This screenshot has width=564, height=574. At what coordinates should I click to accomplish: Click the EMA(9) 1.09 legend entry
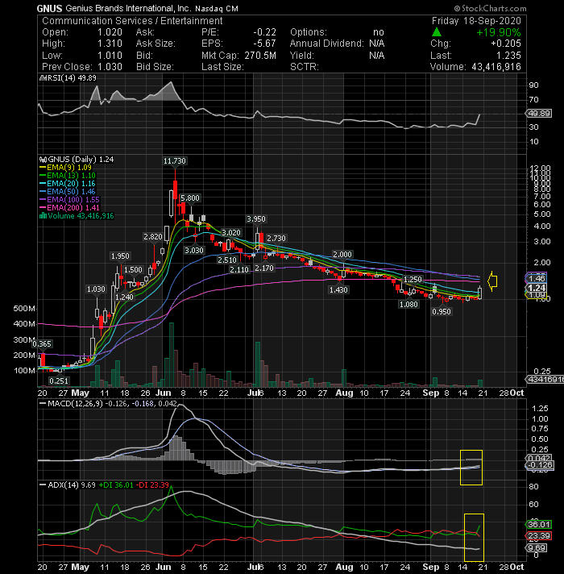click(x=69, y=168)
